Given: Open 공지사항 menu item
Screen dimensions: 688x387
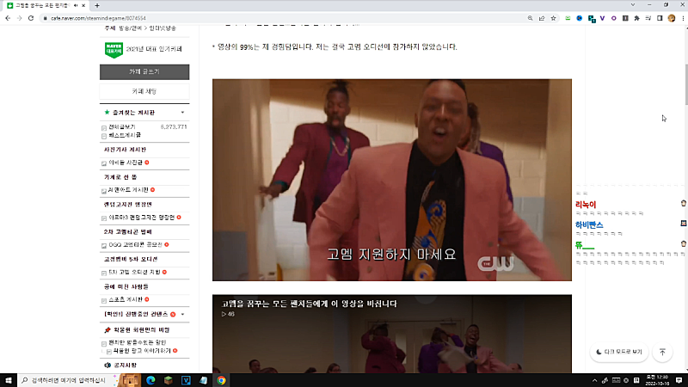Looking at the screenshot, I should [x=125, y=365].
